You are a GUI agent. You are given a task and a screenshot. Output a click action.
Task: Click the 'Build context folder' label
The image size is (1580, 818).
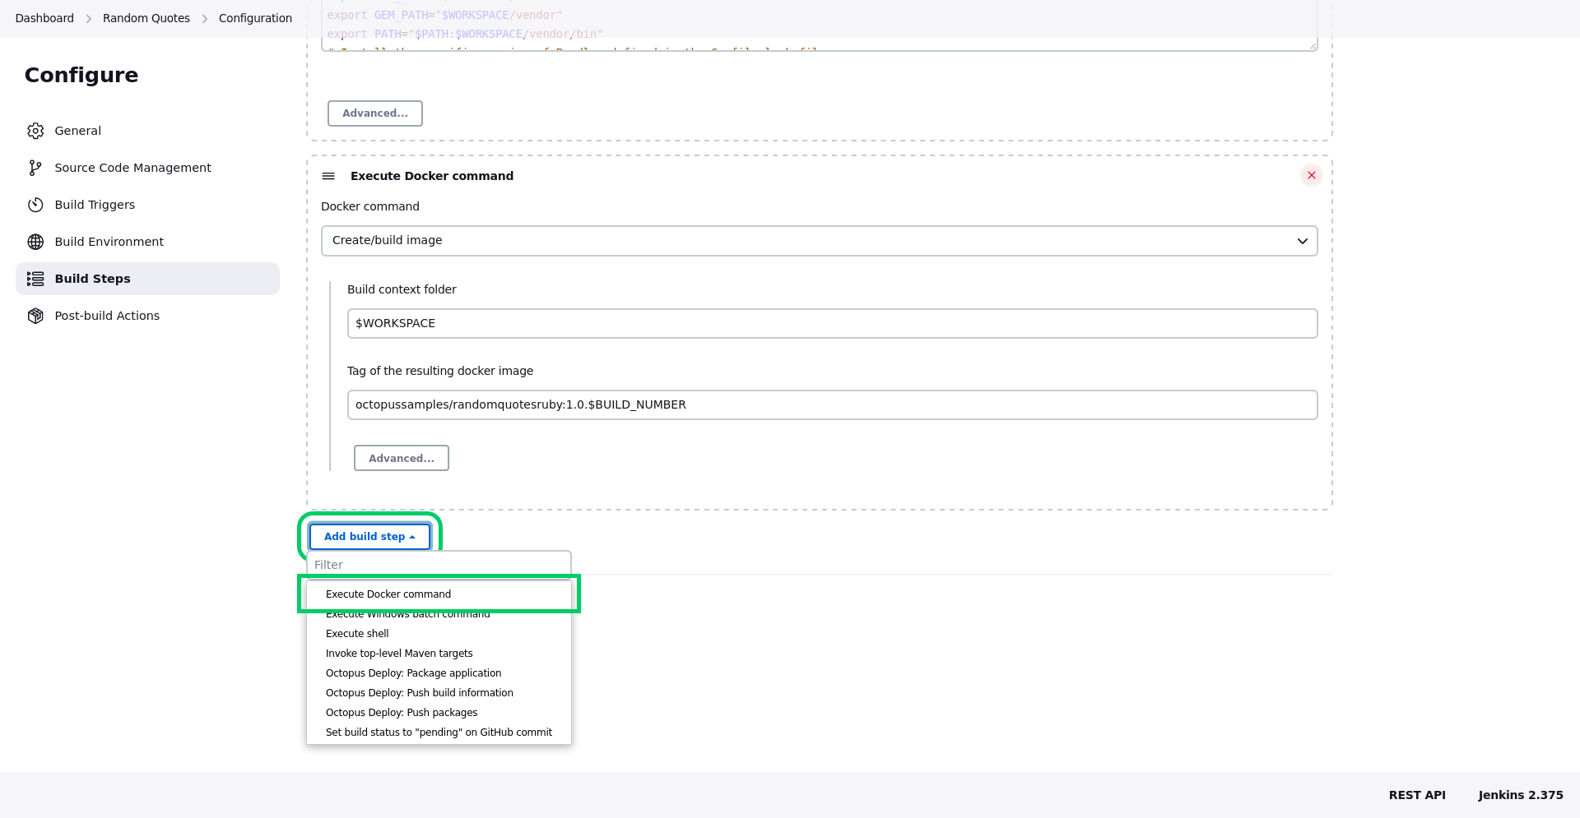click(402, 289)
